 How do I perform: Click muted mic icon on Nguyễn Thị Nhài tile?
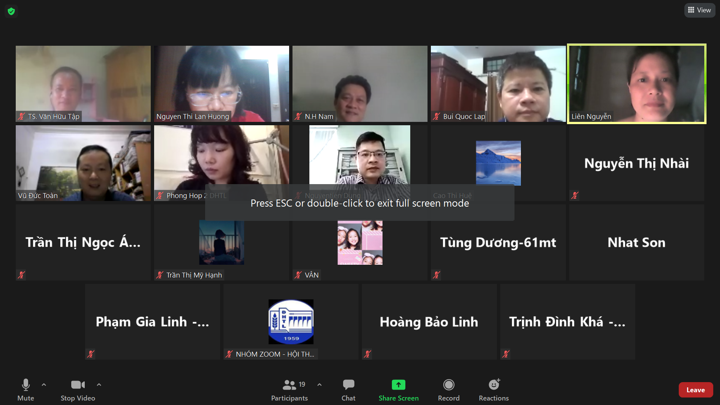coord(575,195)
